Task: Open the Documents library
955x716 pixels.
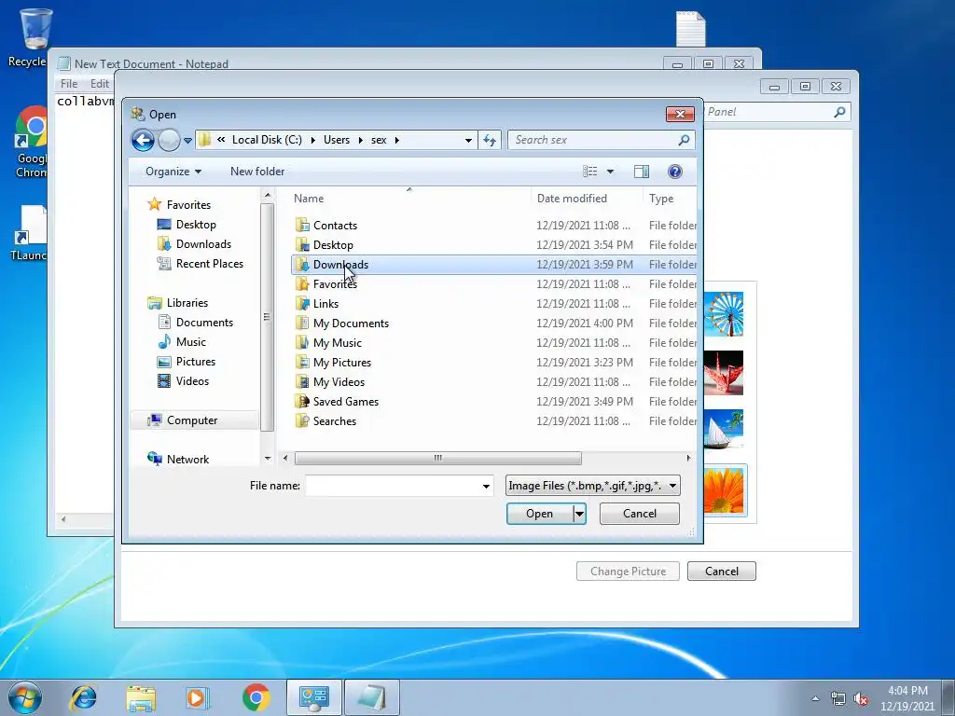Action: pyautogui.click(x=196, y=322)
